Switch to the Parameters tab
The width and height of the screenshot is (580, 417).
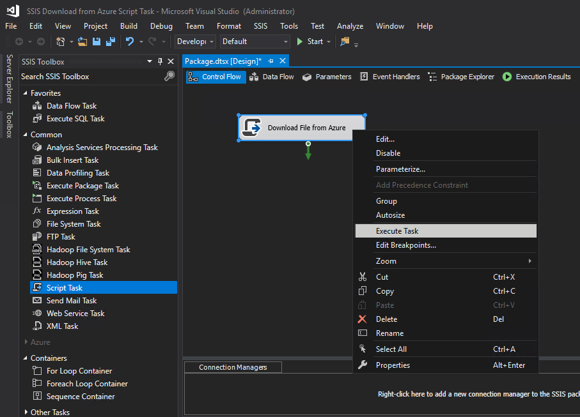327,77
